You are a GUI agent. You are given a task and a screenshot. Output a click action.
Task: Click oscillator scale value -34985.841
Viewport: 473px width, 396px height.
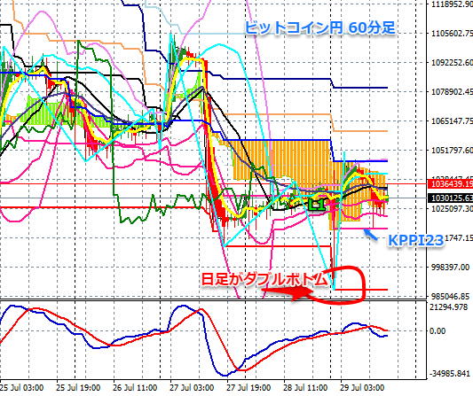(449, 374)
